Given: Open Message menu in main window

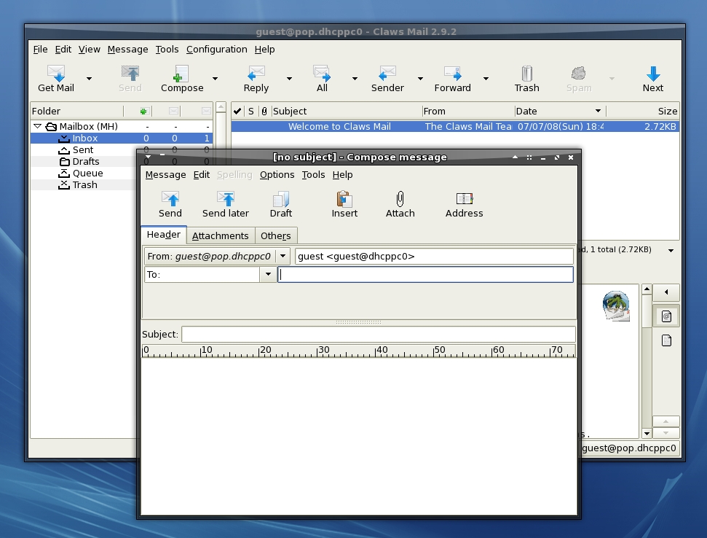Looking at the screenshot, I should coord(127,49).
